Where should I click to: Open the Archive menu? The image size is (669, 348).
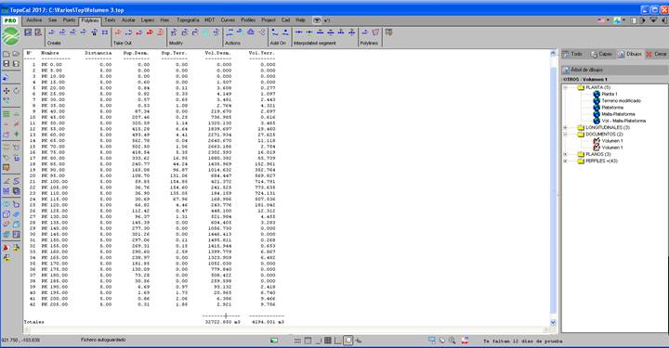[x=34, y=20]
